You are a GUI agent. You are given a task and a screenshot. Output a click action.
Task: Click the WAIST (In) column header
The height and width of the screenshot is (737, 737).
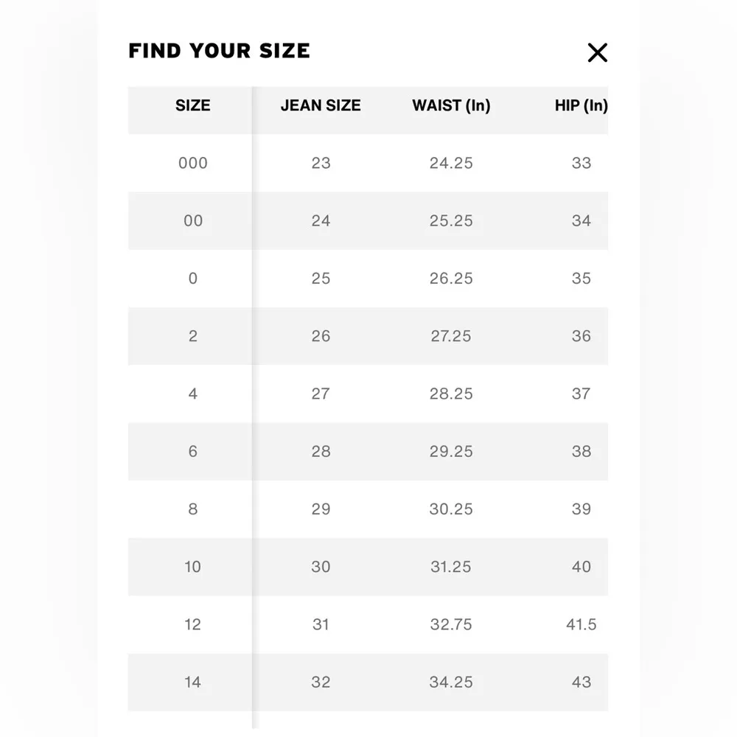tap(451, 105)
